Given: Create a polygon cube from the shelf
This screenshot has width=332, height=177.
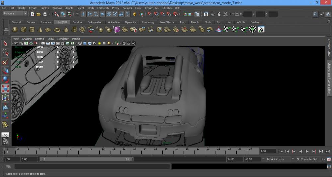Looking at the screenshot, I should [24, 30].
